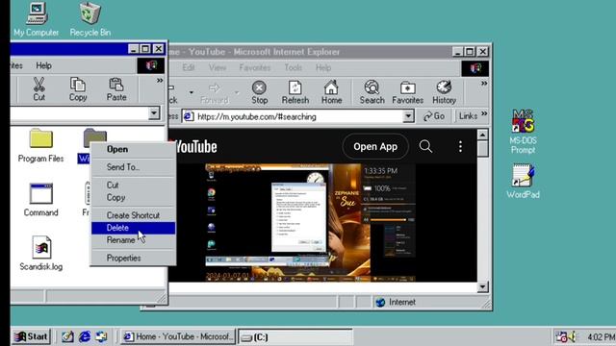Choose Copy in the context menu
Viewport: 616px width, 346px height.
[x=133, y=197]
